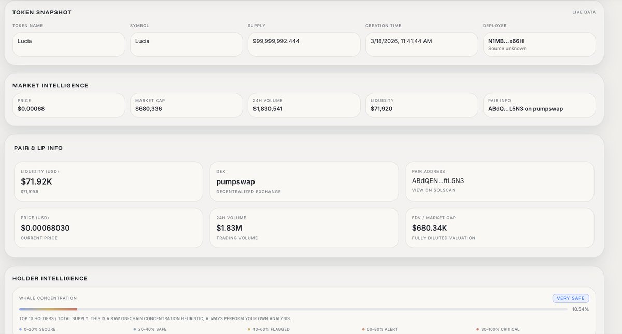
Task: Click the 24H Volume card showing $1.83M
Action: (304, 228)
